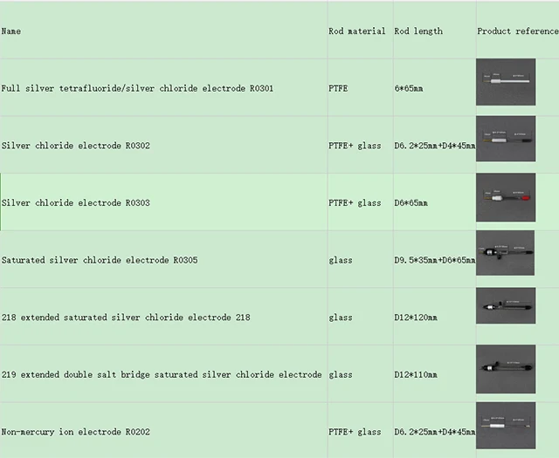Select the R0303 electrode reference picture
Image resolution: width=559 pixels, height=458 pixels.
pos(506,197)
